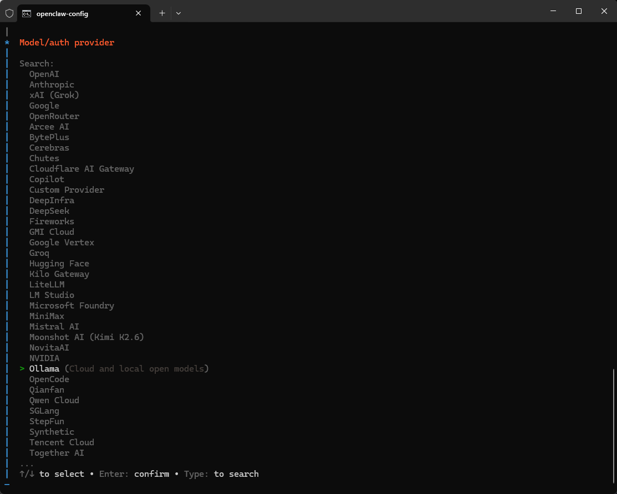The height and width of the screenshot is (494, 617).
Task: Select the DeepInfra provider
Action: tap(52, 200)
